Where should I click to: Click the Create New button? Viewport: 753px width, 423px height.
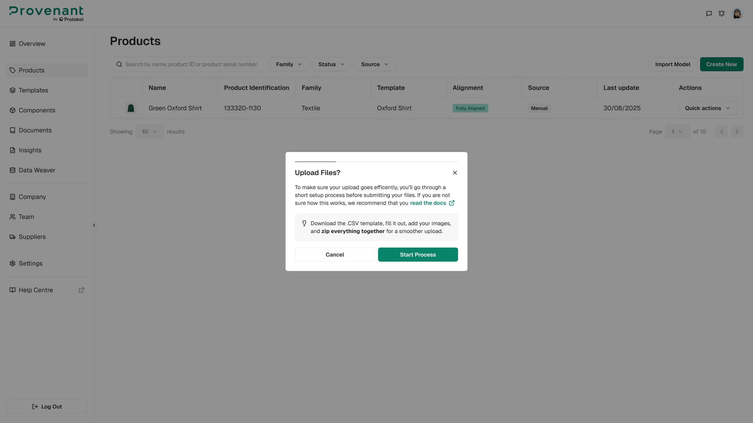coord(722,64)
